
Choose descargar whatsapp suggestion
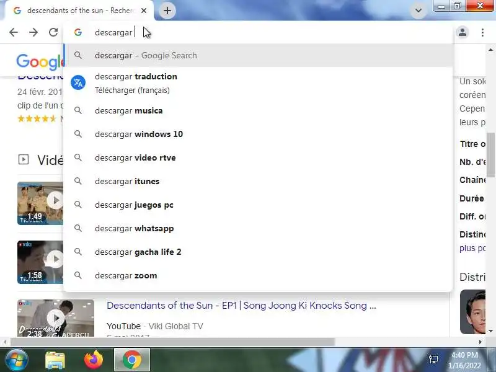258,228
